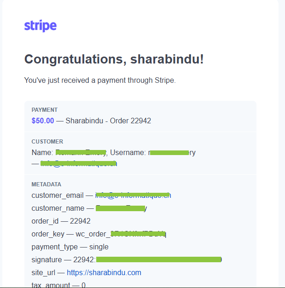Click the $50.00 payment amount
Image resolution: width=285 pixels, height=288 pixels.
tap(43, 121)
